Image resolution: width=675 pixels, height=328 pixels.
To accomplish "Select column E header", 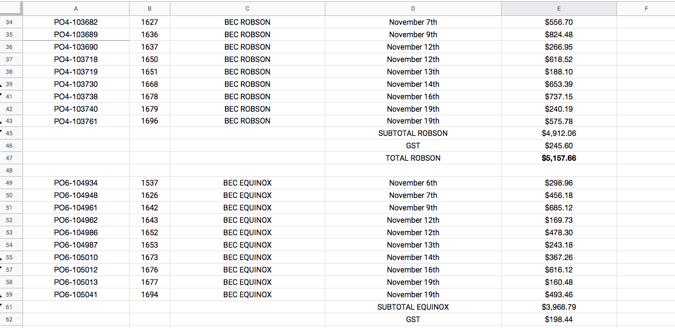I will coord(558,8).
